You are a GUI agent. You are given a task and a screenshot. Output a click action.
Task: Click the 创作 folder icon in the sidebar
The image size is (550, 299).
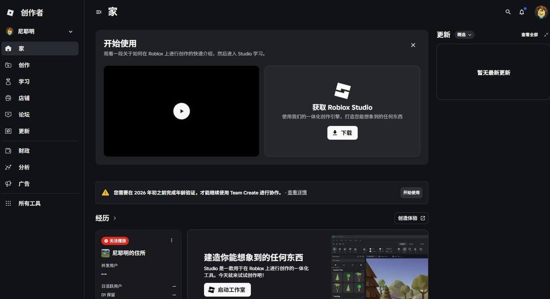[8, 65]
